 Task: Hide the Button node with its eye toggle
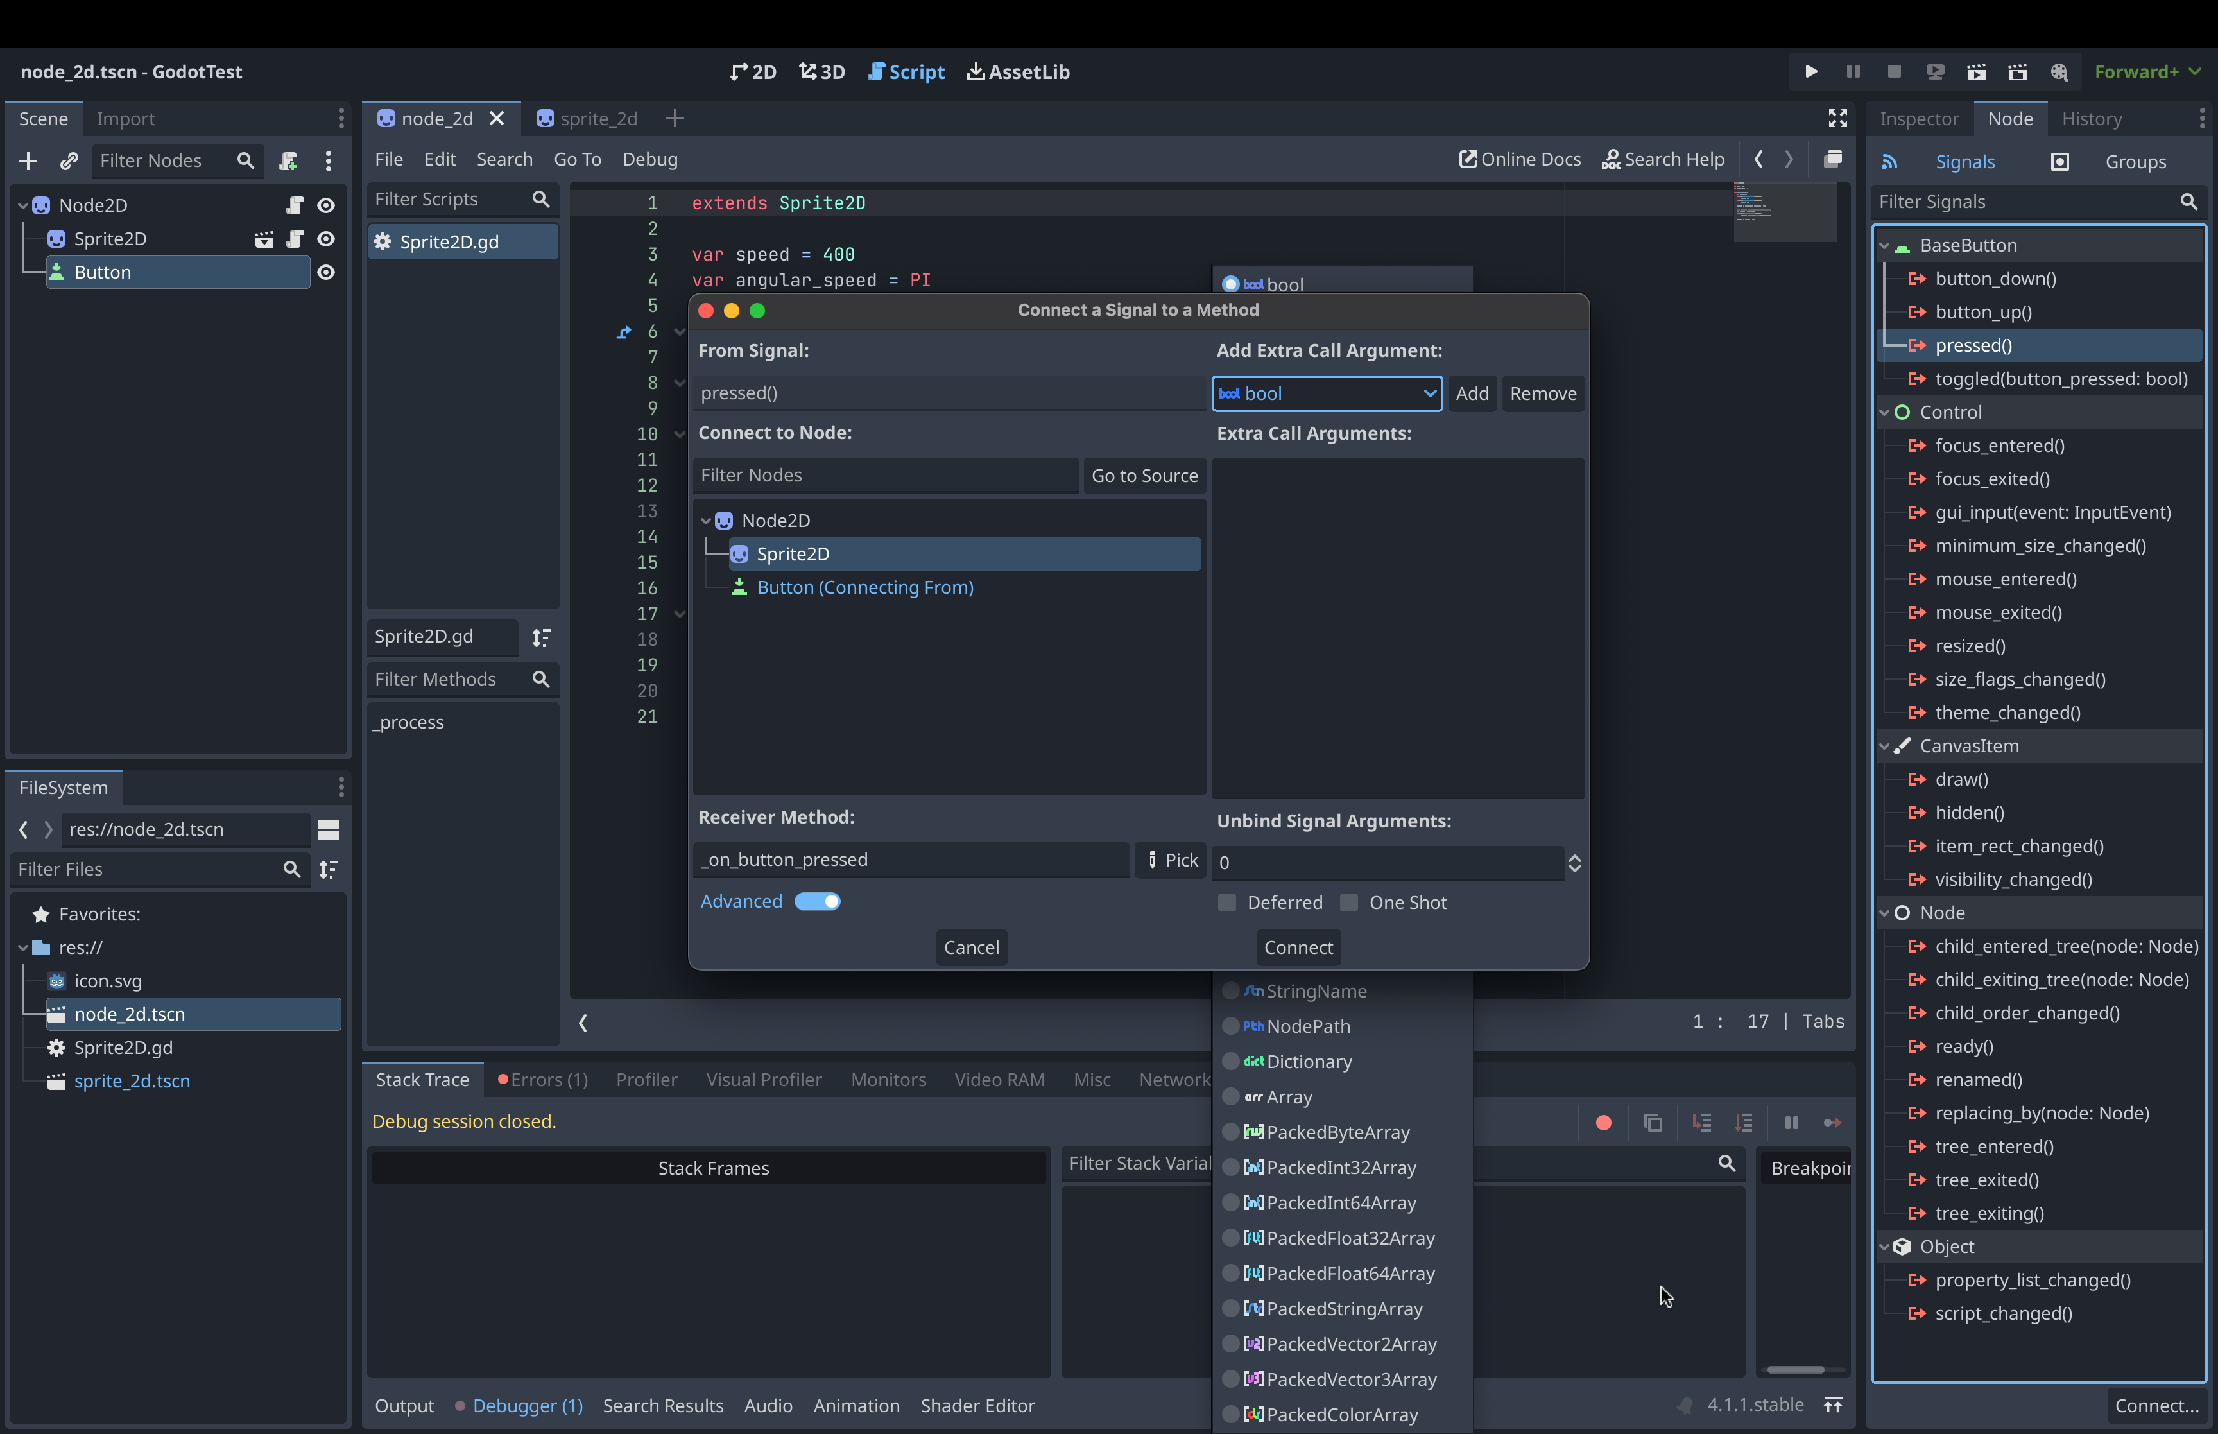(326, 272)
